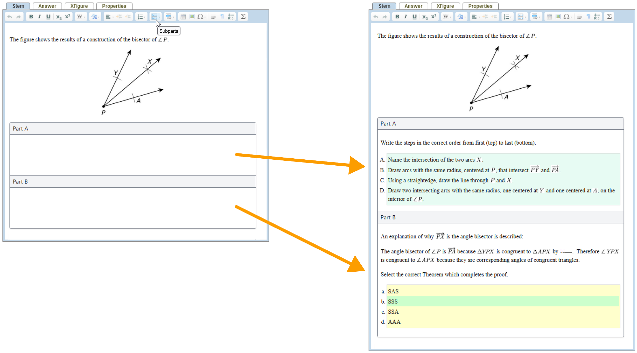Image resolution: width=637 pixels, height=353 pixels.
Task: Open the text alignment dropdown in right editor
Action: click(476, 17)
